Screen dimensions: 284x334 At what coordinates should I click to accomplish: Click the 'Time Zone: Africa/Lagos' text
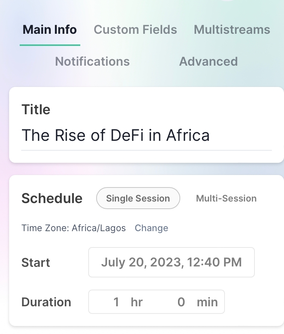point(73,228)
